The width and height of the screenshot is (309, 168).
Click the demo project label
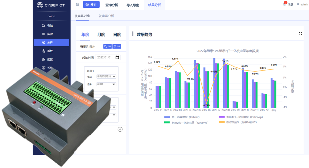coord(51,16)
